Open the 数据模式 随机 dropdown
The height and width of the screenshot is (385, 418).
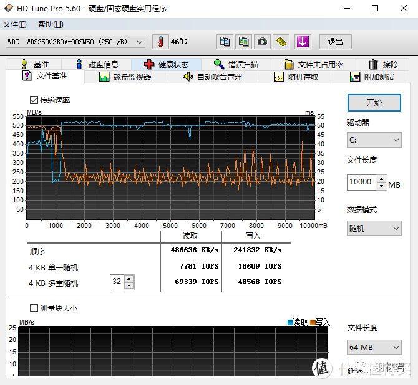coord(374,228)
